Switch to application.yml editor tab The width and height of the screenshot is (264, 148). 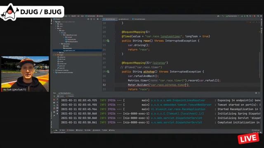(124, 19)
